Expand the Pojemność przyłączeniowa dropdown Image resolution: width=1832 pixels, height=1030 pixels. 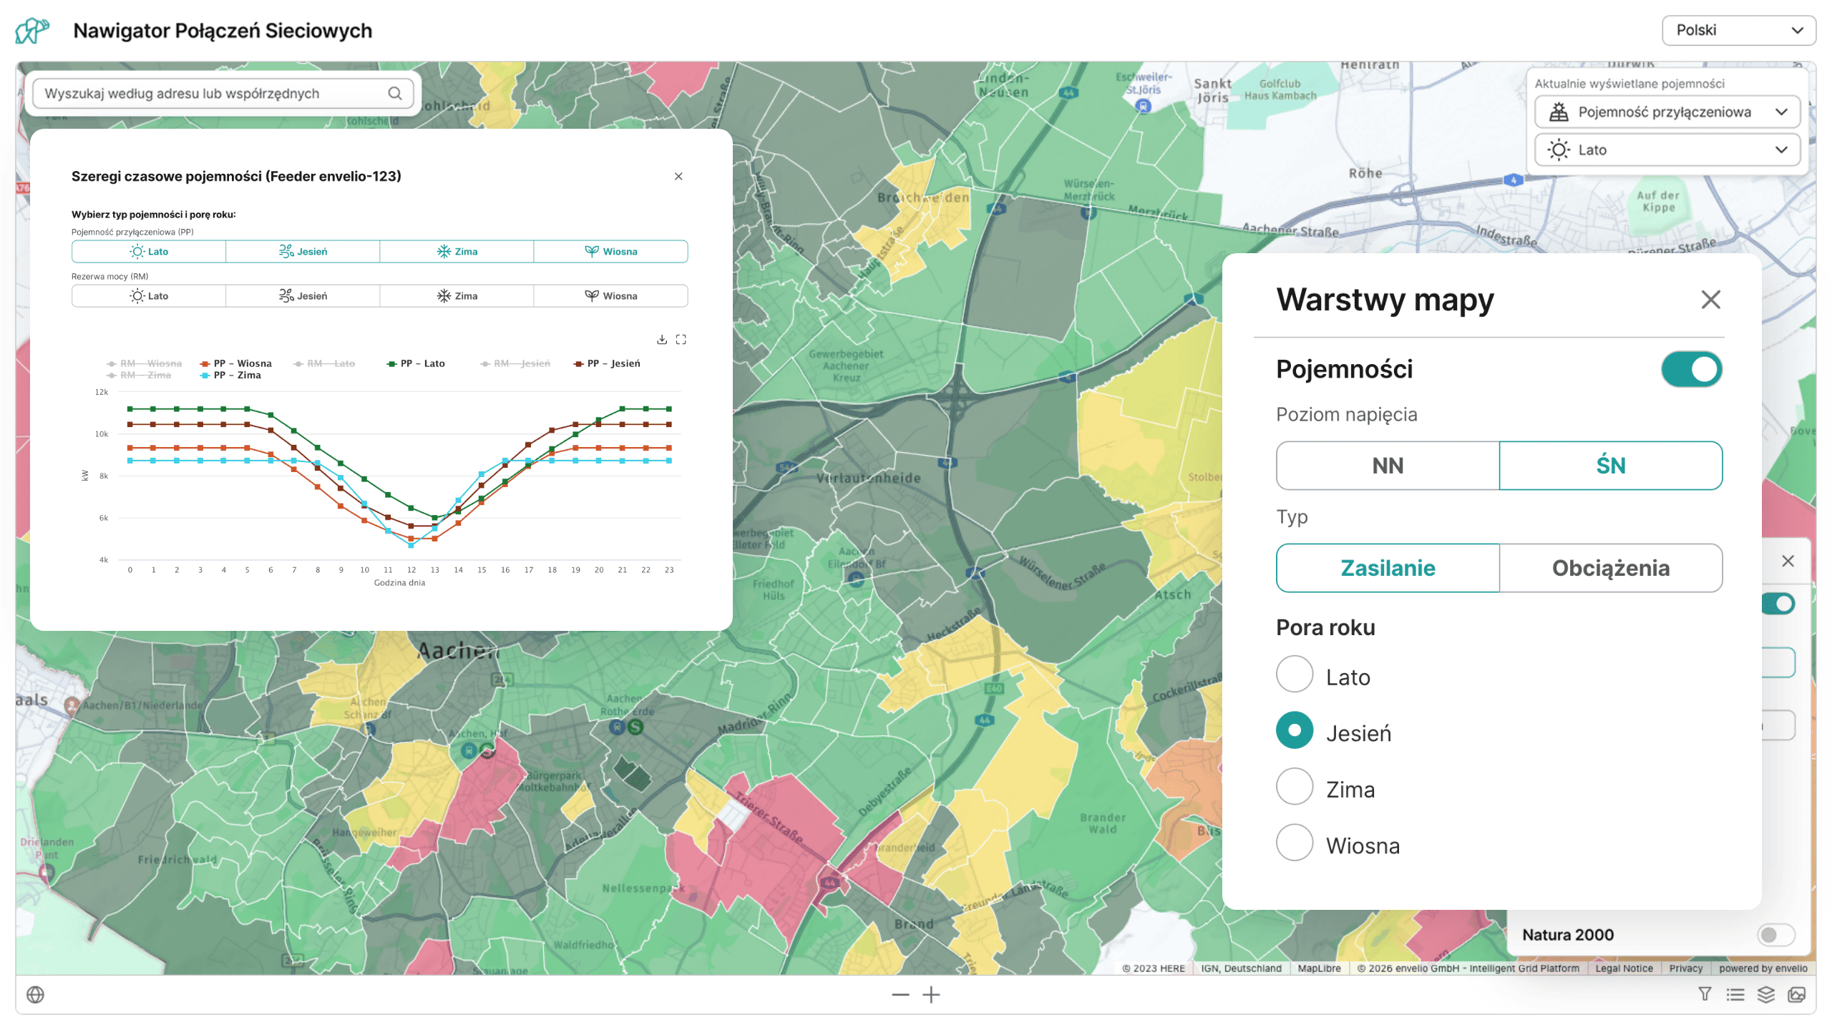[x=1667, y=112]
